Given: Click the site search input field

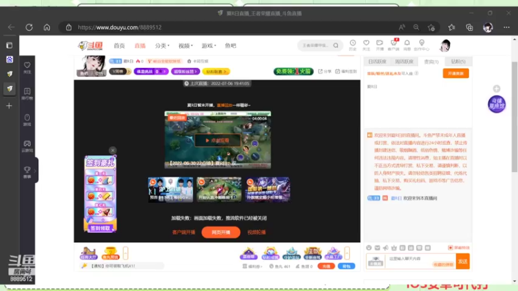Looking at the screenshot, I should 315,45.
